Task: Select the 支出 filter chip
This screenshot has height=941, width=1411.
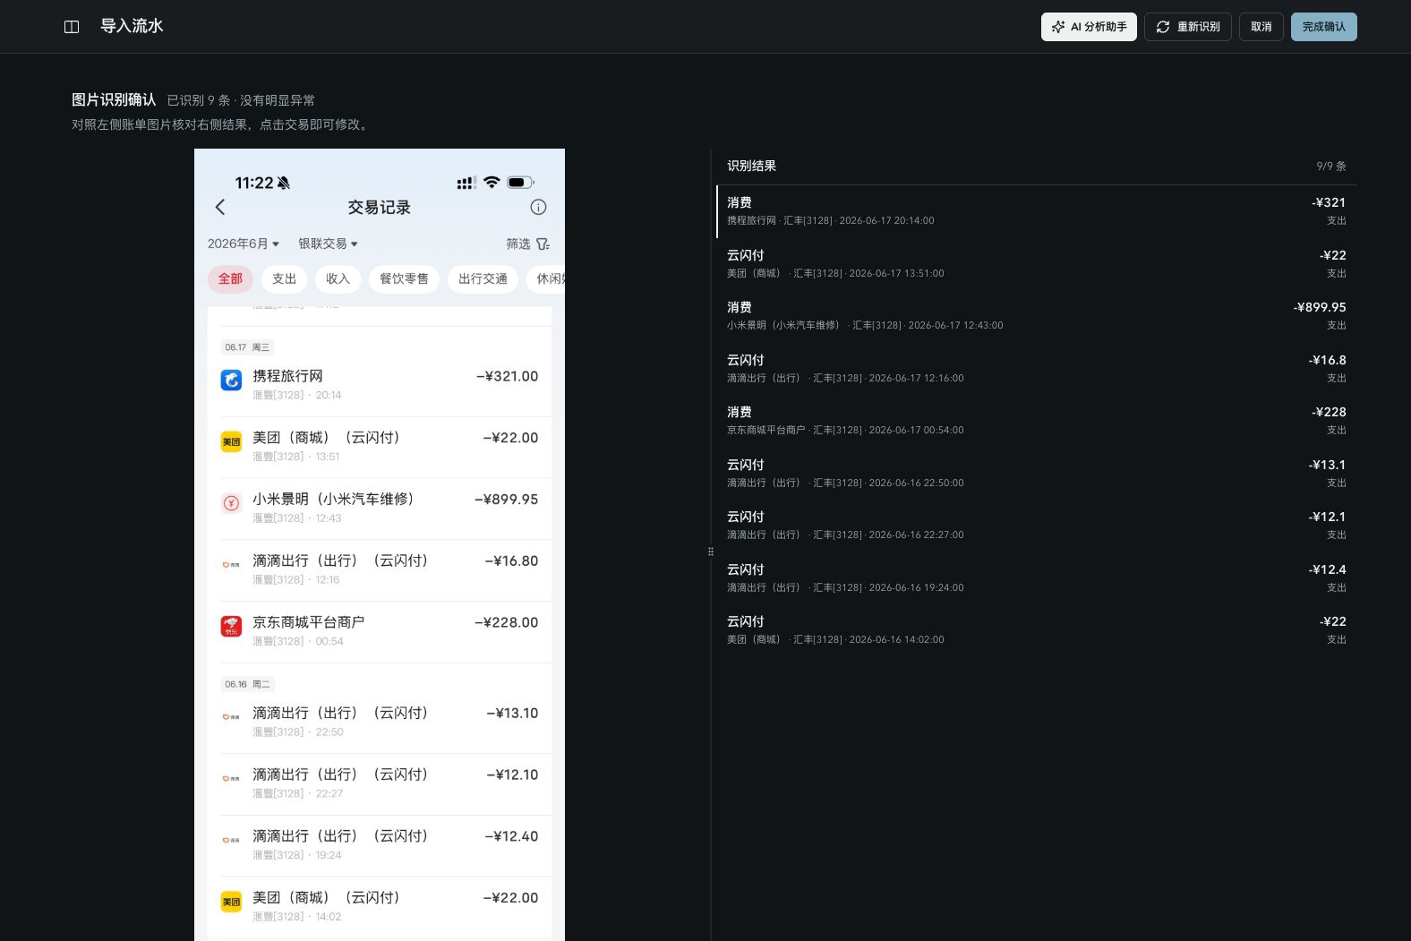Action: [x=284, y=278]
